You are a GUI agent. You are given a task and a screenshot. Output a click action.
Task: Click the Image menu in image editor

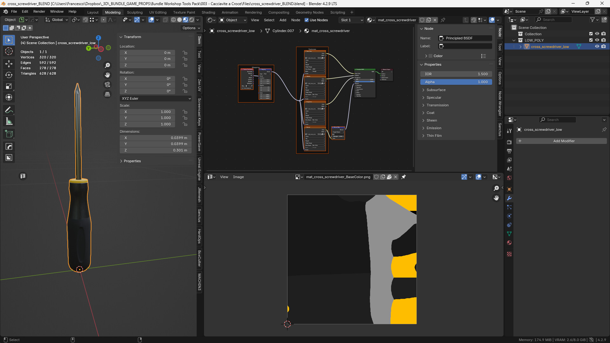tap(238, 177)
